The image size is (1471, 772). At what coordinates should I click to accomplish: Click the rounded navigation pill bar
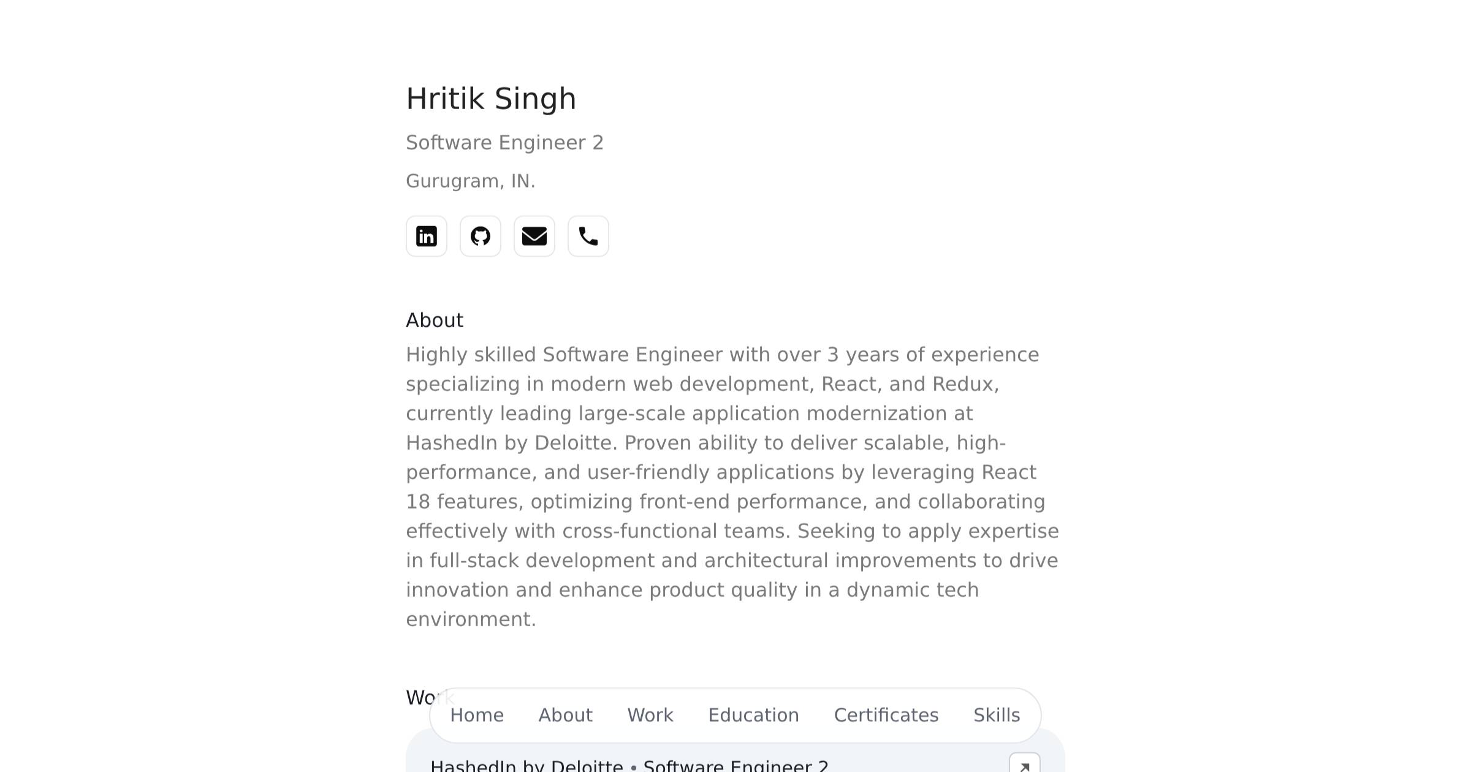(x=734, y=715)
